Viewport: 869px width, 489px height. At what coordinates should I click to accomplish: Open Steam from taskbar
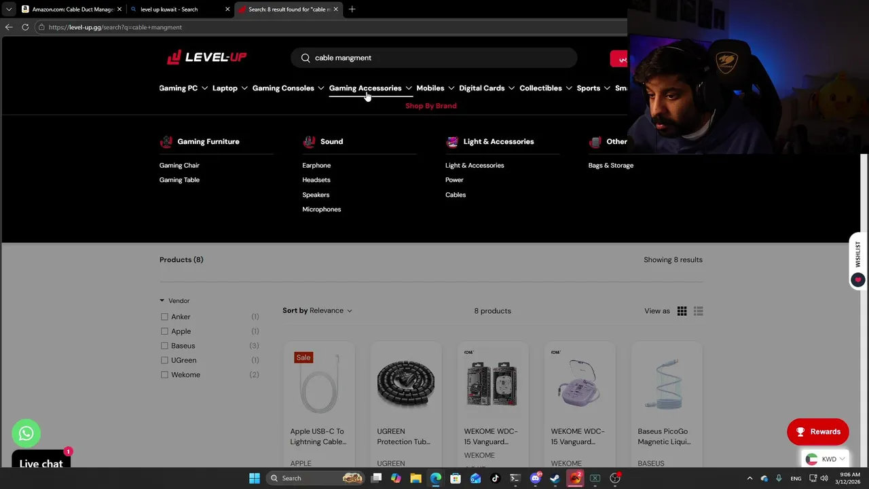coord(555,478)
